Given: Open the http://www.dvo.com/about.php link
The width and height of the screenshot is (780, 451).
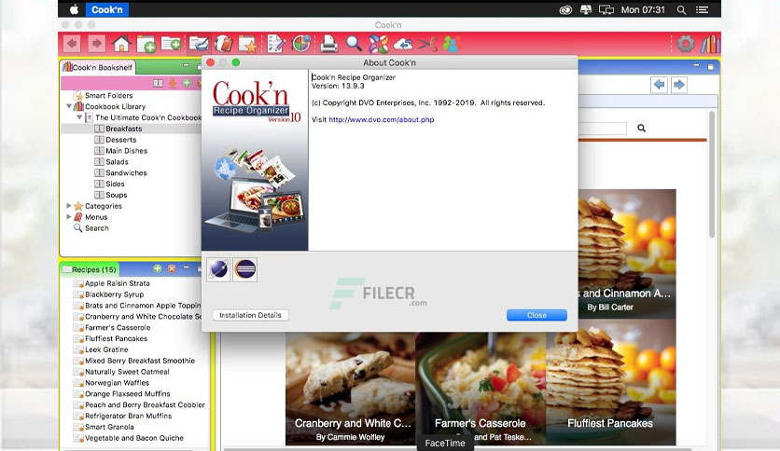Looking at the screenshot, I should coord(381,119).
